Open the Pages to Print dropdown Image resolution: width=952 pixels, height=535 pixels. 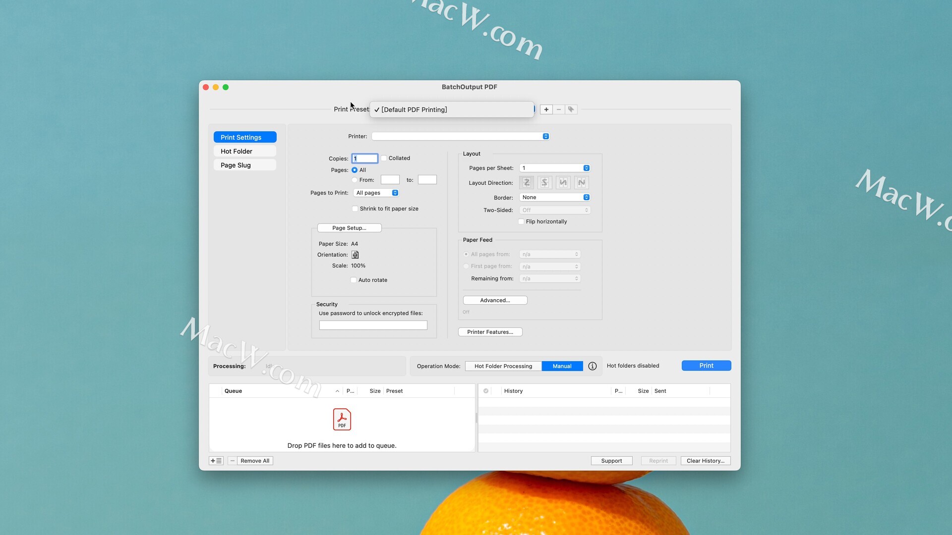coord(376,193)
